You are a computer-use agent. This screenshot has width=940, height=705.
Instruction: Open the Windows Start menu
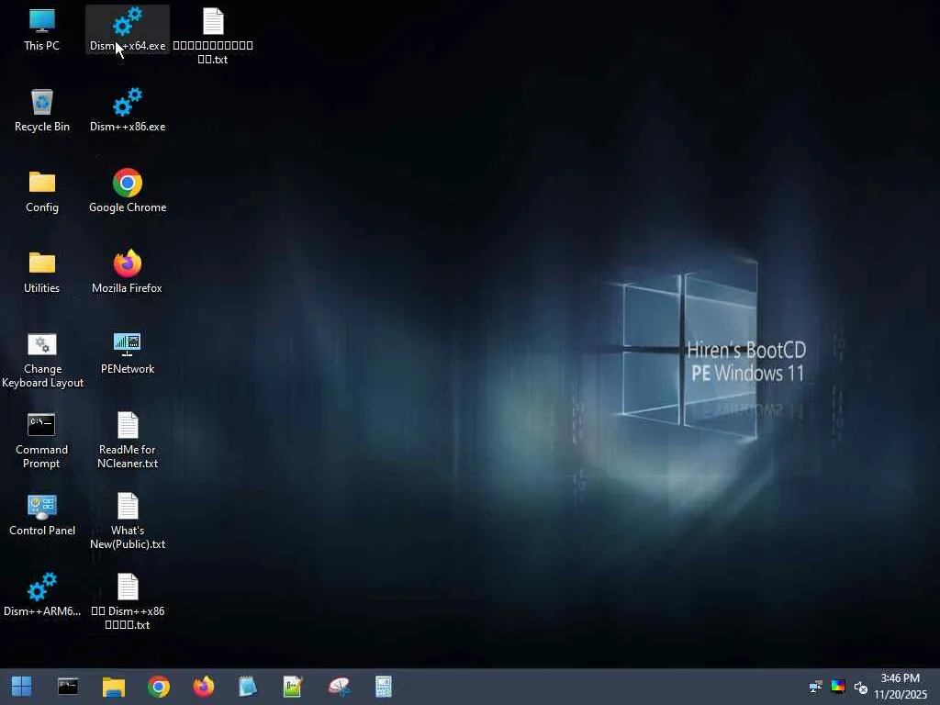click(22, 687)
